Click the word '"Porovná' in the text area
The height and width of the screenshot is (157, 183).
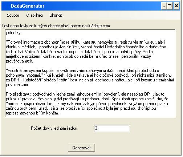coord(14,42)
